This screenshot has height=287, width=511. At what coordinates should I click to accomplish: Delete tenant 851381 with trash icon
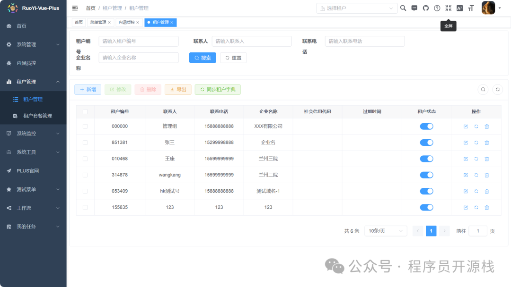tap(486, 143)
